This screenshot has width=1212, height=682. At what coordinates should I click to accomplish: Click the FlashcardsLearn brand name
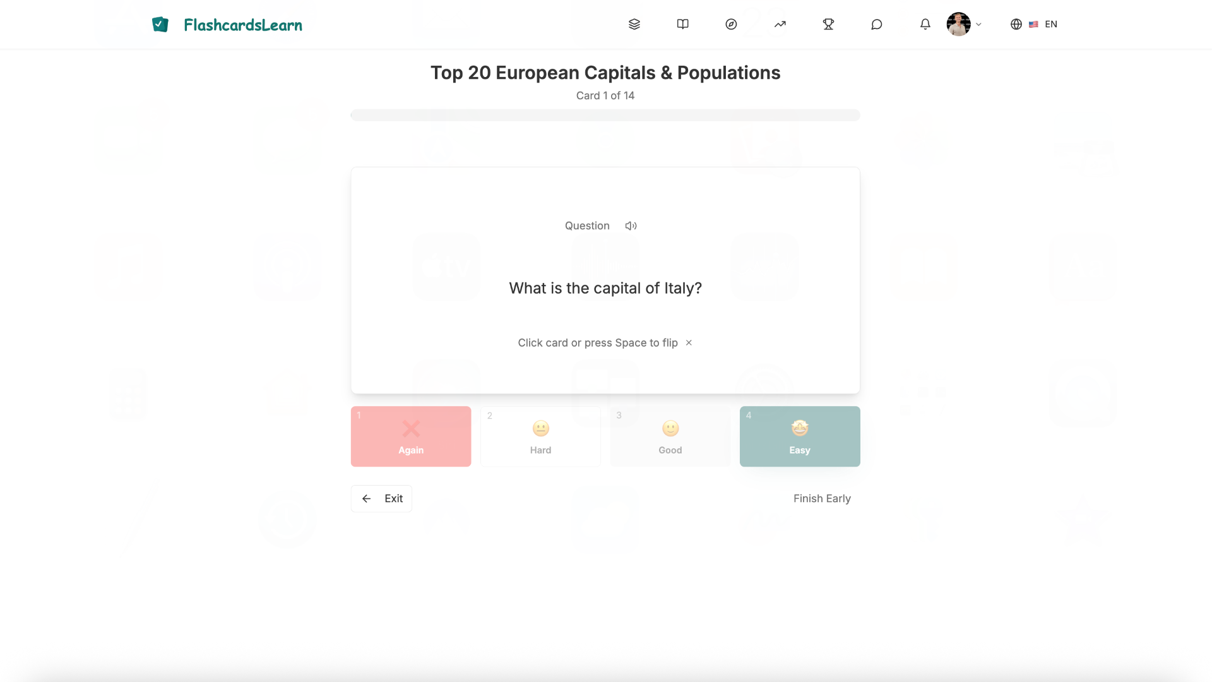click(x=243, y=25)
